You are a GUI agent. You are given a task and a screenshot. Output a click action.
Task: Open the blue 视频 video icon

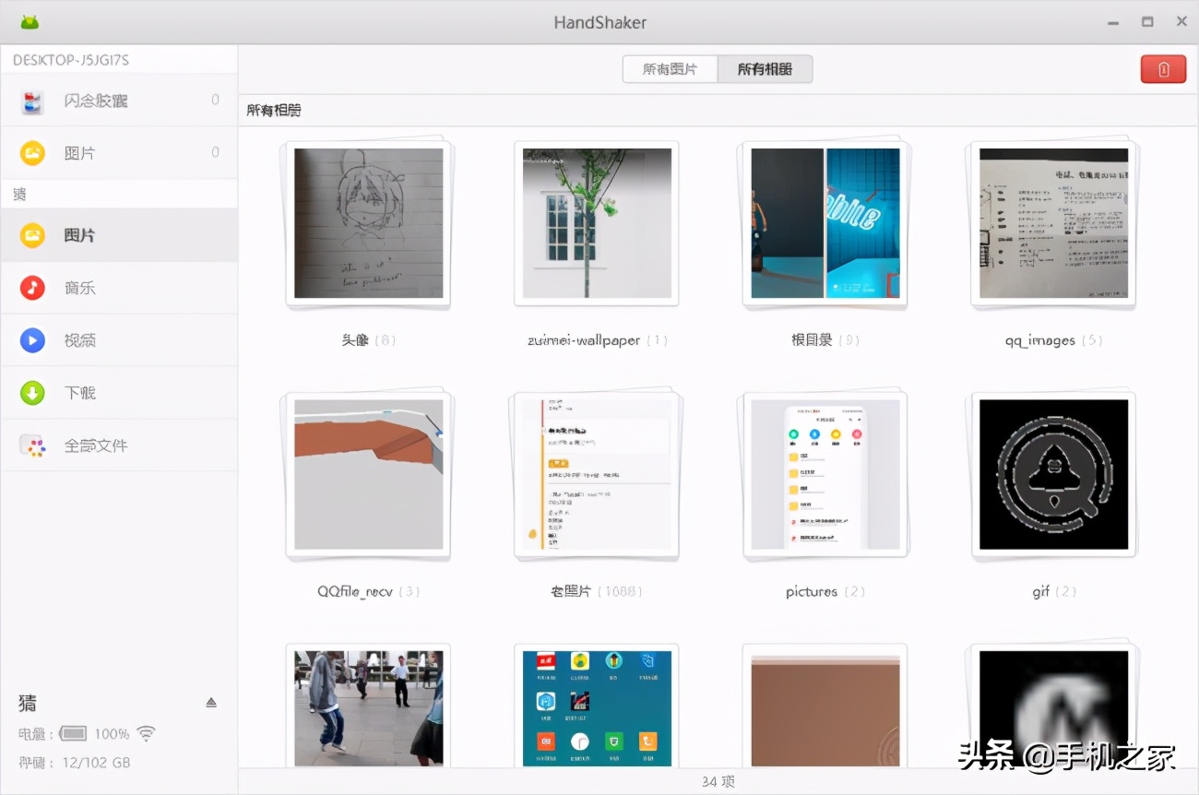(x=33, y=340)
